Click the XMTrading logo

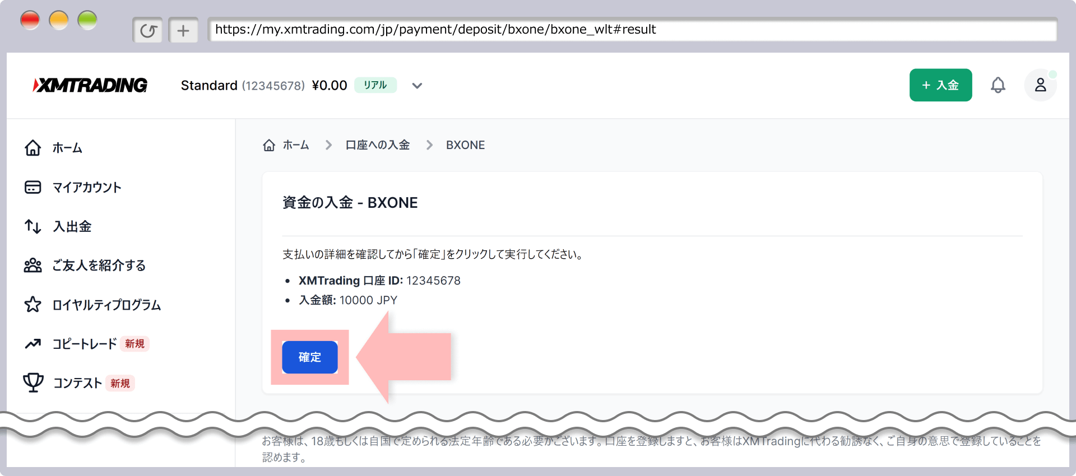[90, 85]
